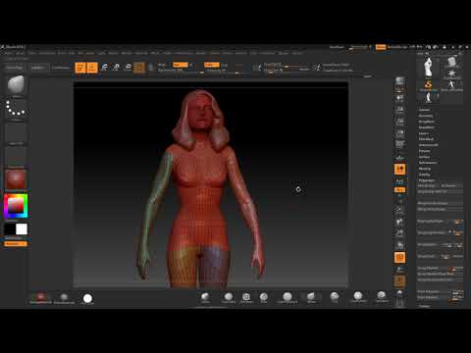Open LightBox

tap(38, 68)
